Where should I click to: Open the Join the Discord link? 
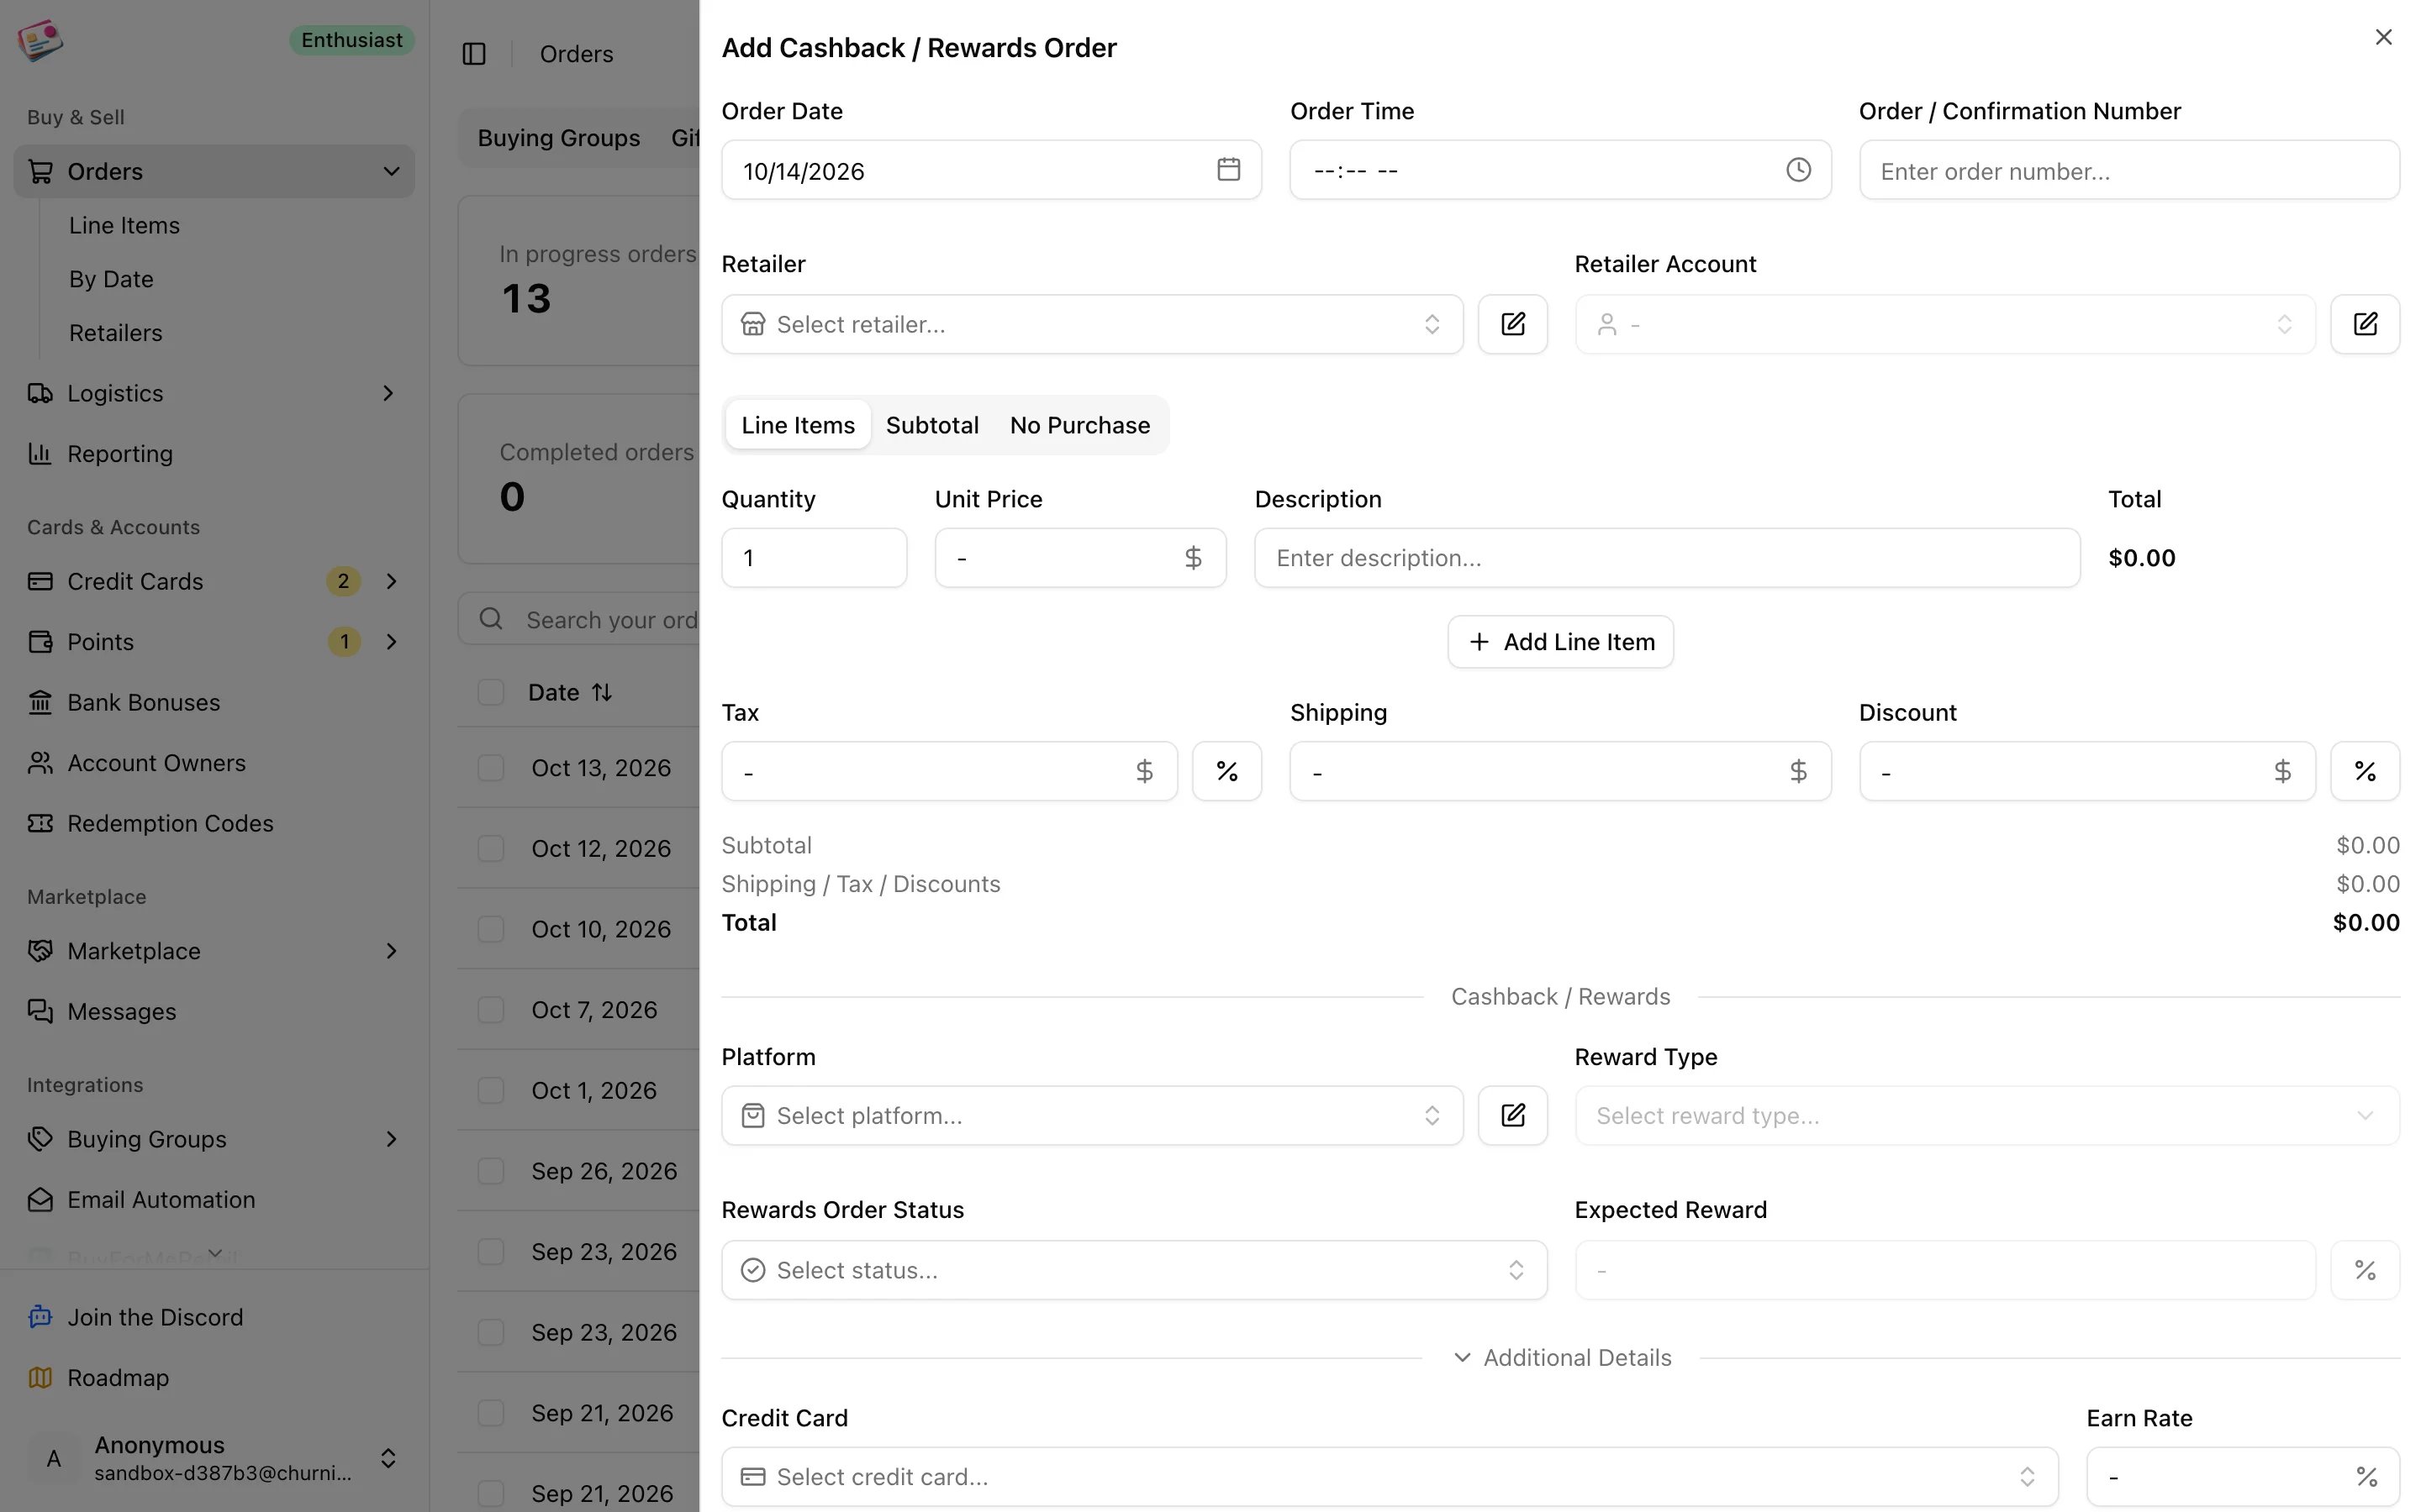click(x=155, y=1317)
